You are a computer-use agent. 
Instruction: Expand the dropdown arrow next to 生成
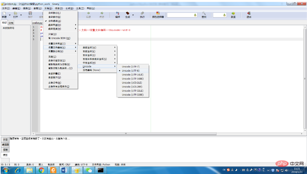(x=133, y=15)
